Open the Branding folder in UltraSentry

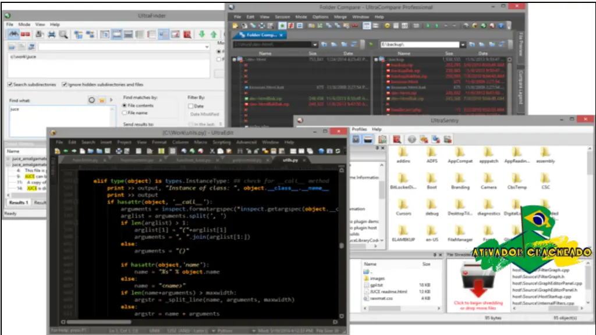click(x=460, y=181)
